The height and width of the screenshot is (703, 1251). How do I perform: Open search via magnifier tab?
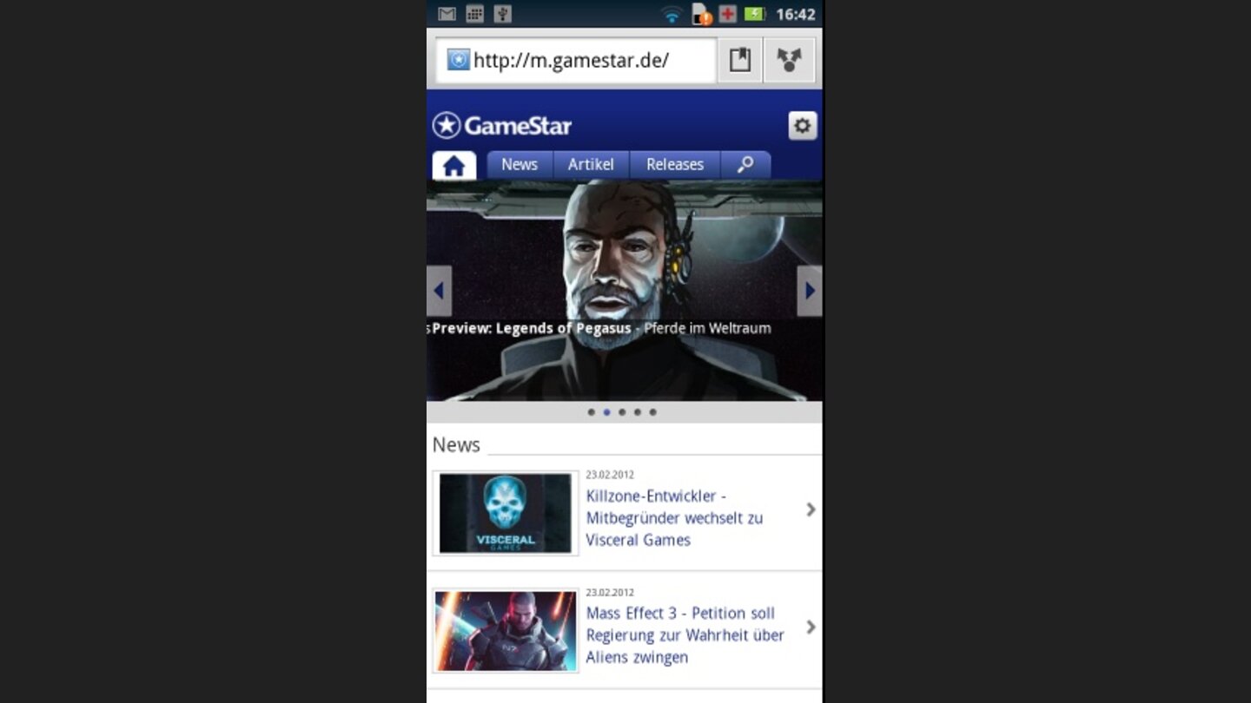coord(745,165)
